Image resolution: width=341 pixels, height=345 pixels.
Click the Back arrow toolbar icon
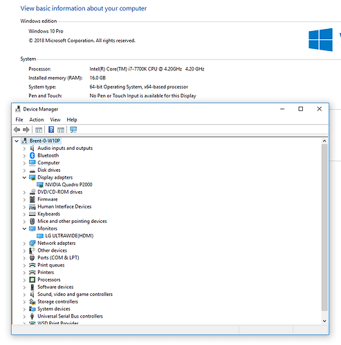[x=17, y=130]
